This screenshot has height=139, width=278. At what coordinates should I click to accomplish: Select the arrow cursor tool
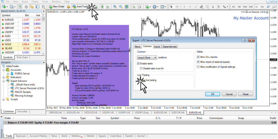(172, 7)
